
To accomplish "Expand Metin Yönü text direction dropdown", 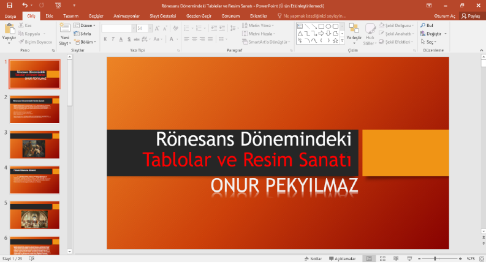I will click(x=258, y=25).
